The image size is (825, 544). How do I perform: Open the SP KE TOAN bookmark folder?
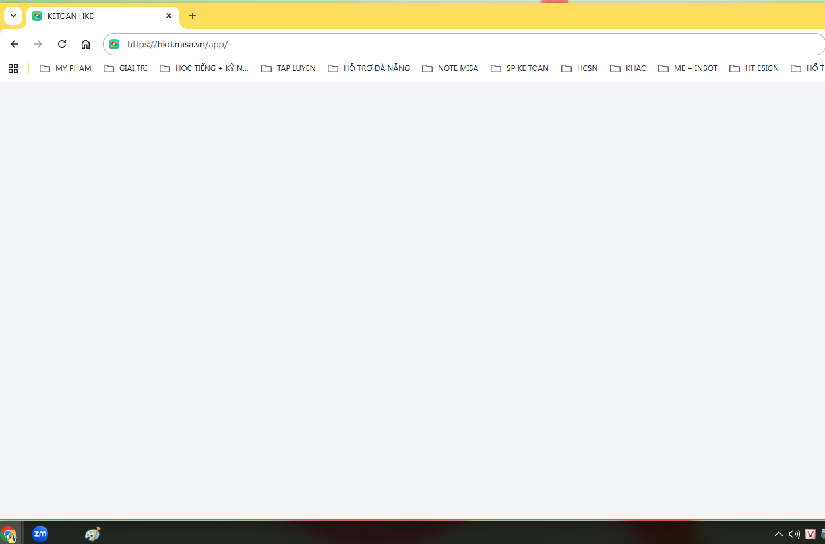click(520, 68)
